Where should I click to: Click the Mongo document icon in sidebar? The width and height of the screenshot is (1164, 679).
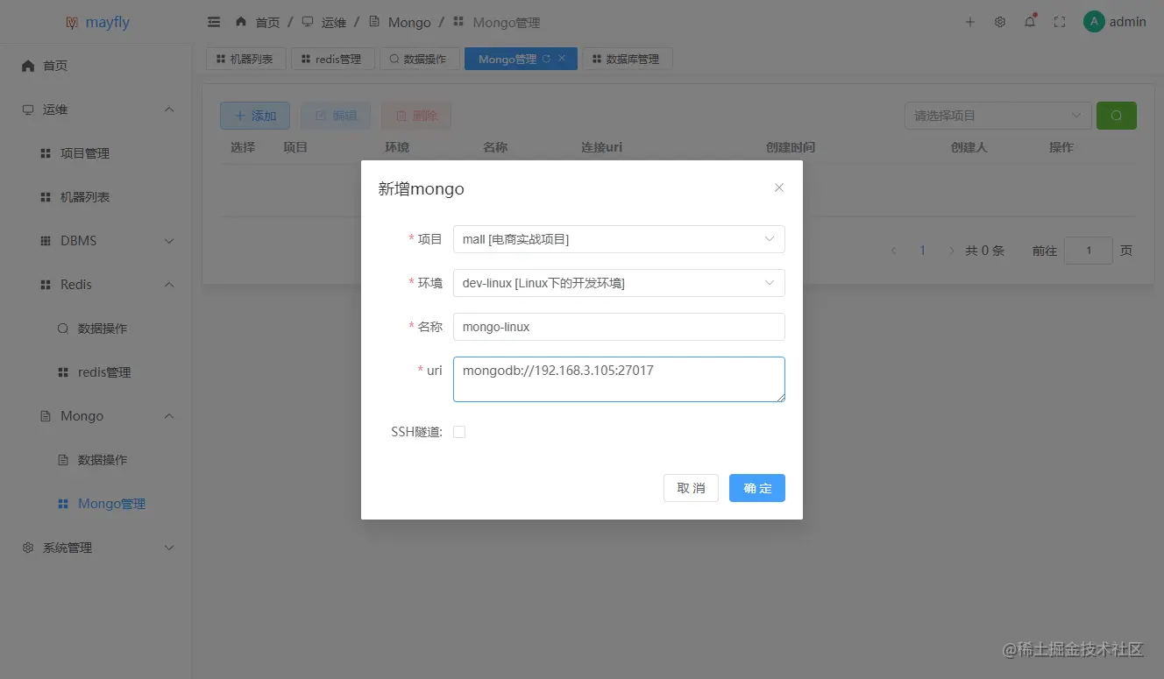click(x=46, y=416)
